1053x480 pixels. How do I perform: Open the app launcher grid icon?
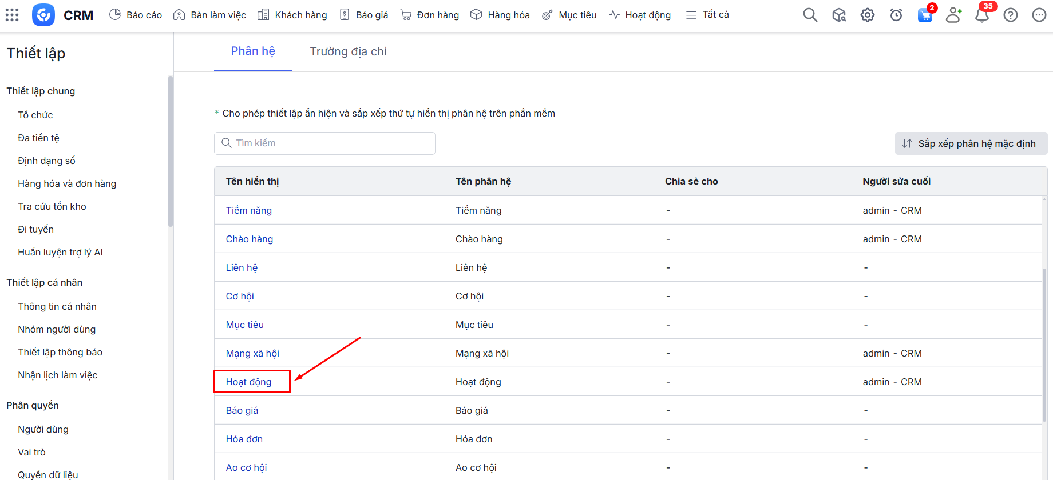(12, 15)
